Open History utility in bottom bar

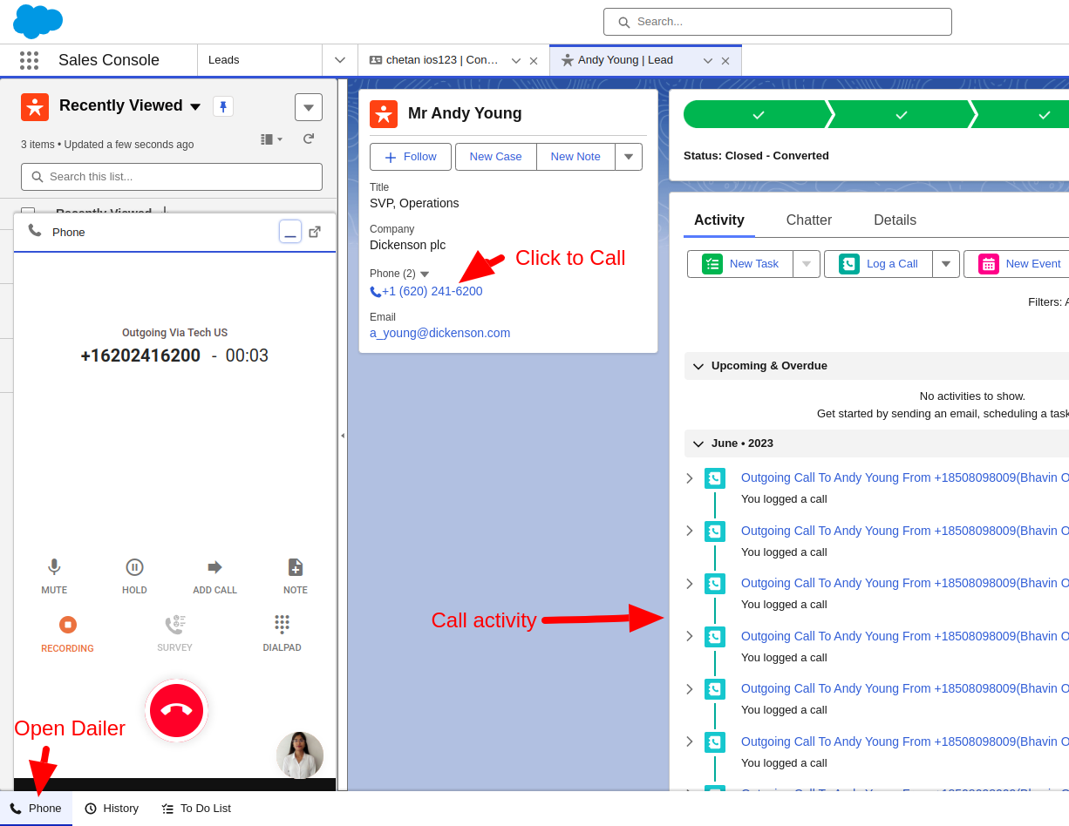tap(112, 809)
